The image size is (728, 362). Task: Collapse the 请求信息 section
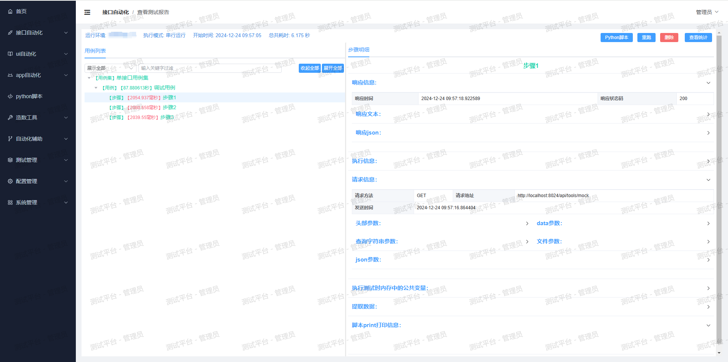pos(708,180)
